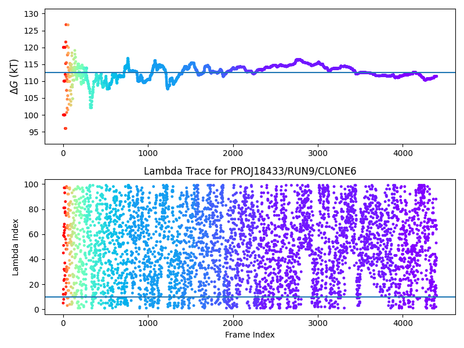Click the 115 y-tick label in top plot

pyautogui.click(x=34, y=64)
